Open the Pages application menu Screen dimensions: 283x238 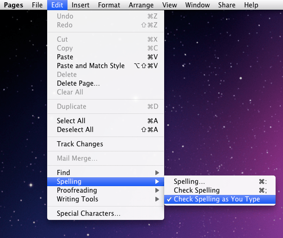point(13,5)
